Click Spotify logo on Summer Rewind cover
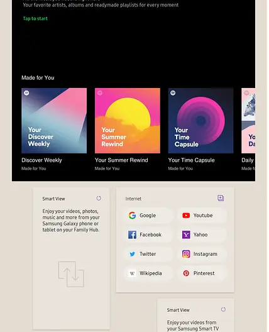This screenshot has width=269, height=332. point(100,92)
